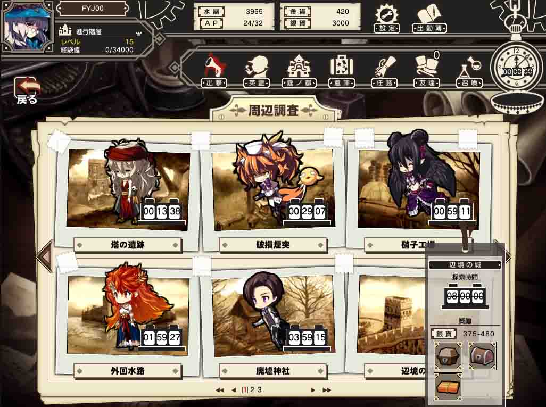Open the 任務 missions scroll icon

pyautogui.click(x=384, y=71)
